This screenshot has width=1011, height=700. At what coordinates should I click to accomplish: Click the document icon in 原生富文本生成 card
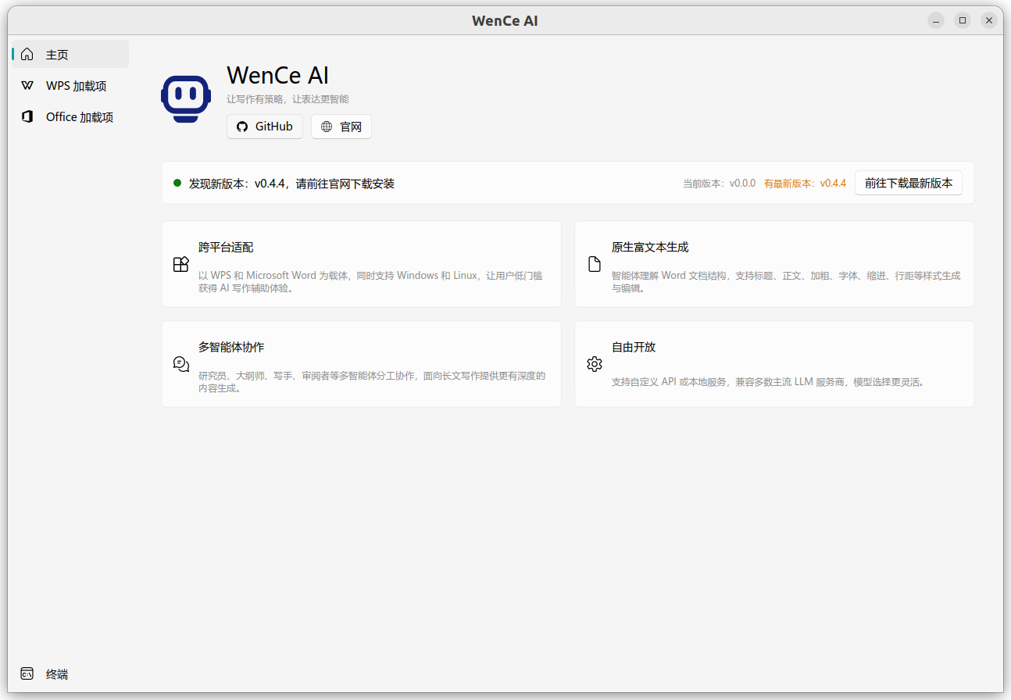click(x=595, y=264)
